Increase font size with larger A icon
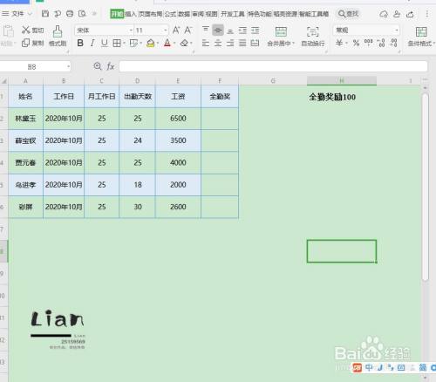 176,30
